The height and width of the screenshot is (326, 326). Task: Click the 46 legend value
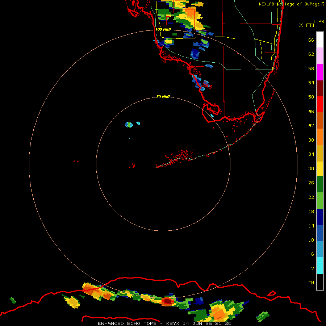311,112
